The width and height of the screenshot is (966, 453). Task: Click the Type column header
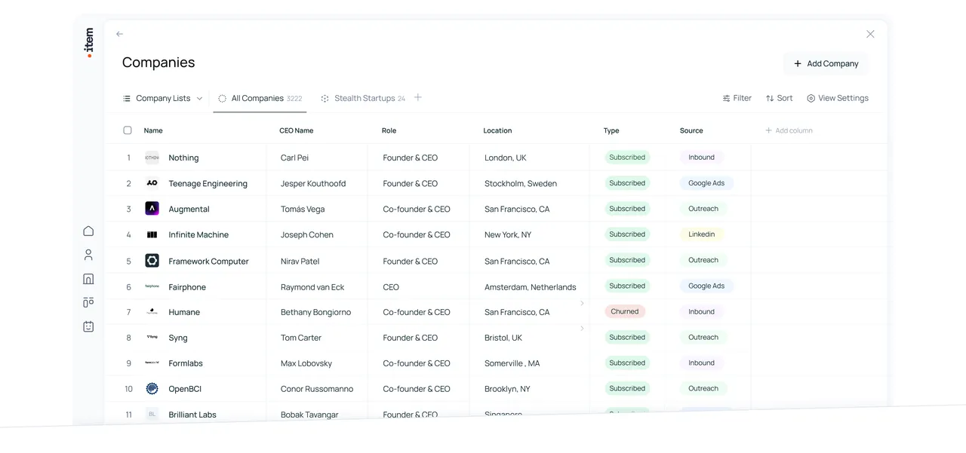[x=611, y=130]
